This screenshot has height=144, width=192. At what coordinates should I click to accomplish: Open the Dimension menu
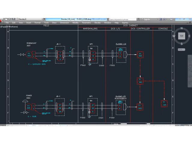click(x=64, y=23)
